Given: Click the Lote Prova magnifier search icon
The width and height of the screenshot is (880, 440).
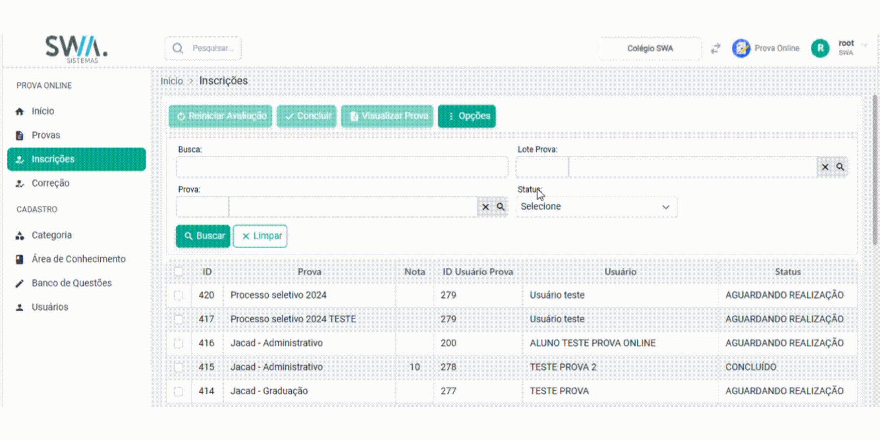Looking at the screenshot, I should [x=840, y=167].
